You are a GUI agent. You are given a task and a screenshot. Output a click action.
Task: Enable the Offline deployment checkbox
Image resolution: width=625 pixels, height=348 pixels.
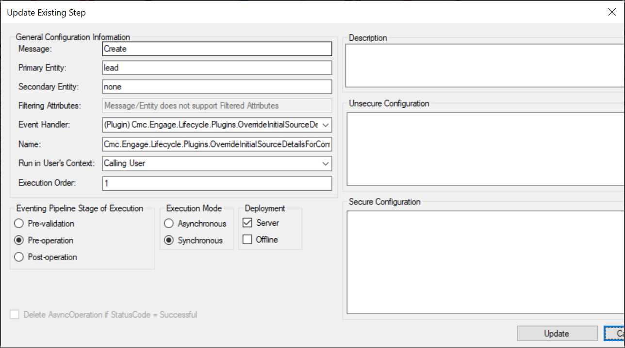[x=247, y=239]
